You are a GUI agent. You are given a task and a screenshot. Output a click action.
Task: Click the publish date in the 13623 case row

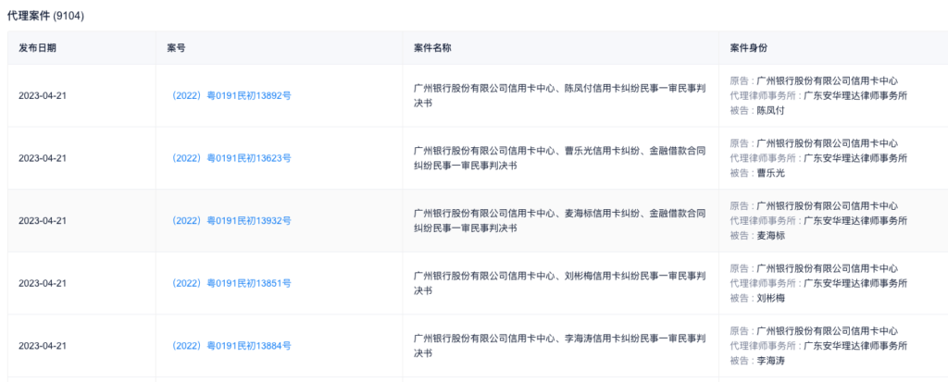click(43, 158)
